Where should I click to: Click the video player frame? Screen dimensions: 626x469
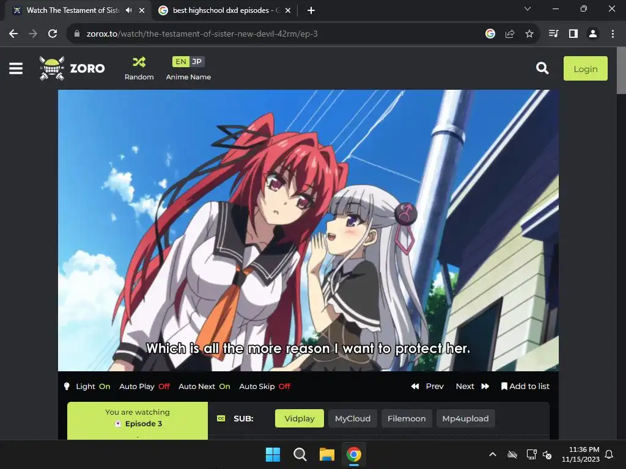point(308,230)
